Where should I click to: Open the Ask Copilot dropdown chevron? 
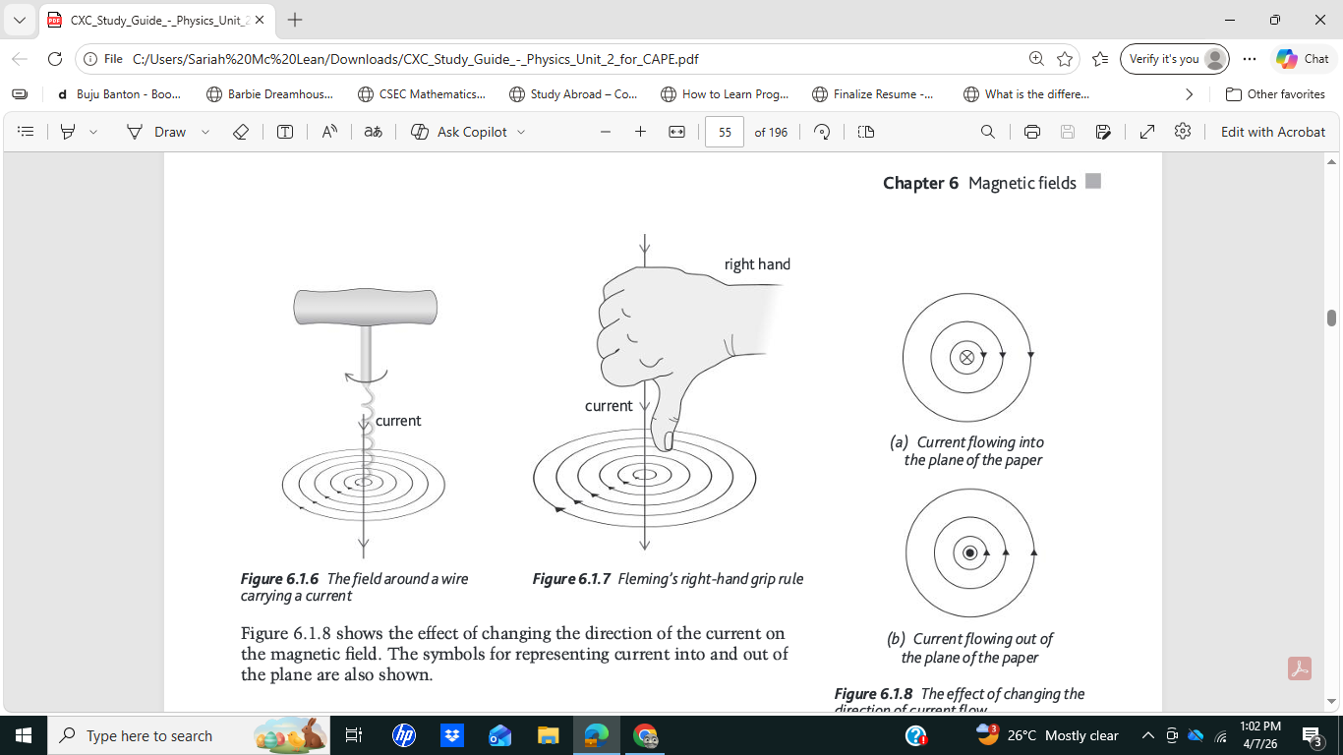tap(521, 132)
